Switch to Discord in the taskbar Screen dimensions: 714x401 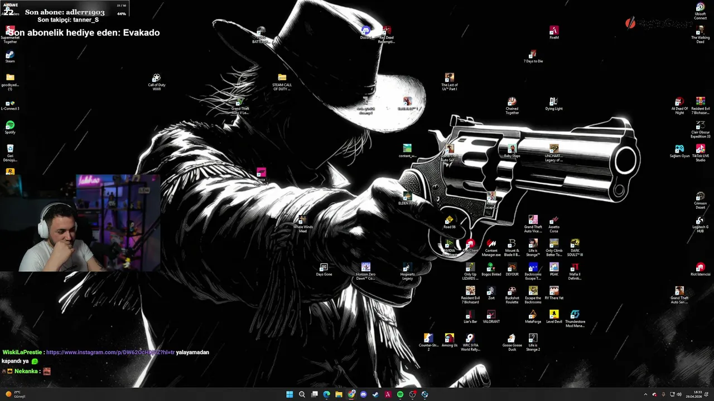[x=363, y=394]
